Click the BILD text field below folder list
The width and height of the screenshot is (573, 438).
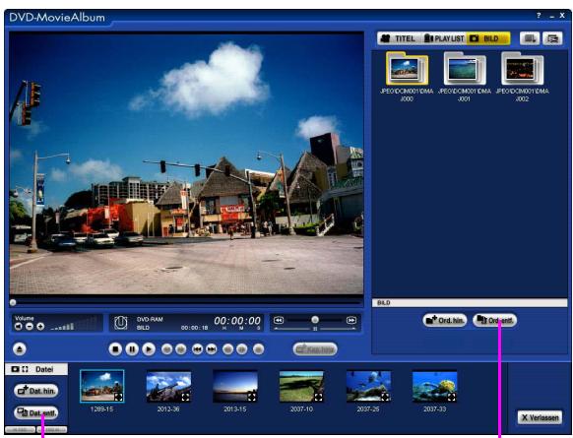[x=470, y=303]
